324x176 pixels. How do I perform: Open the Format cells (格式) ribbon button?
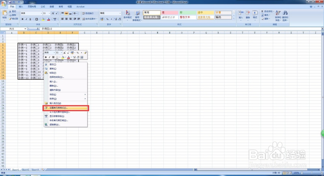(255, 15)
